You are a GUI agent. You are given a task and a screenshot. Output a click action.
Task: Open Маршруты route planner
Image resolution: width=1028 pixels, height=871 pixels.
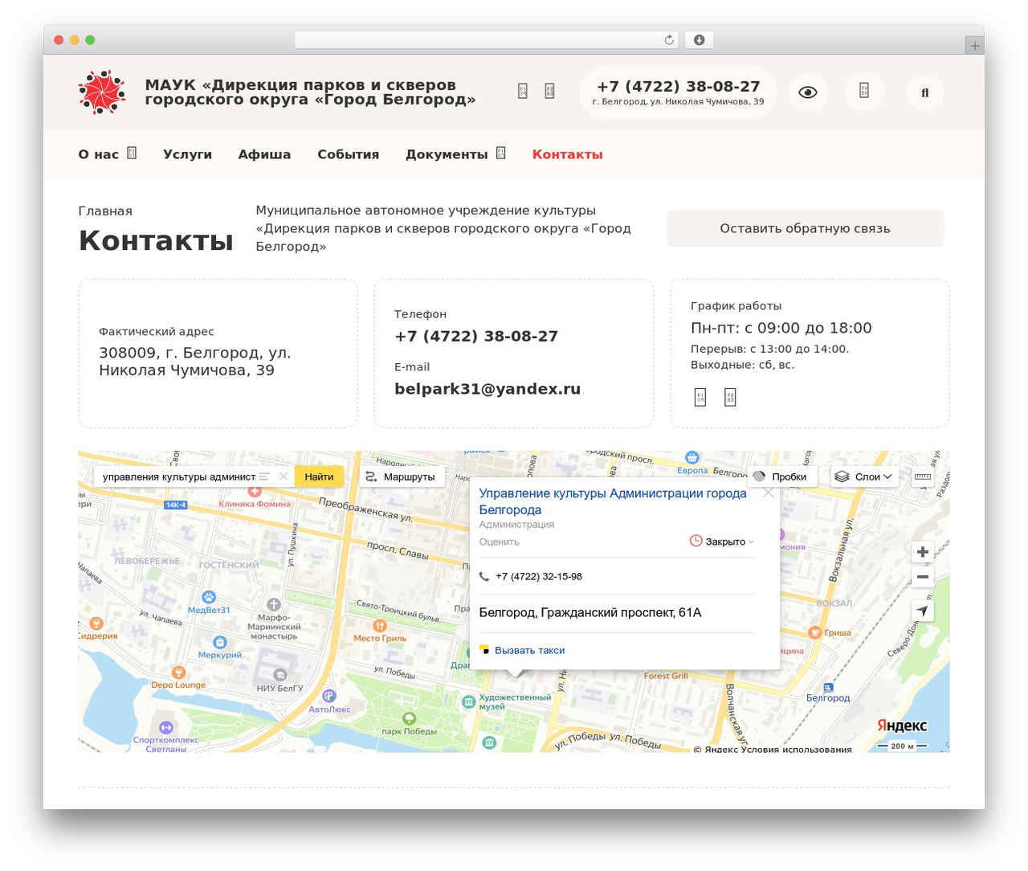point(401,476)
